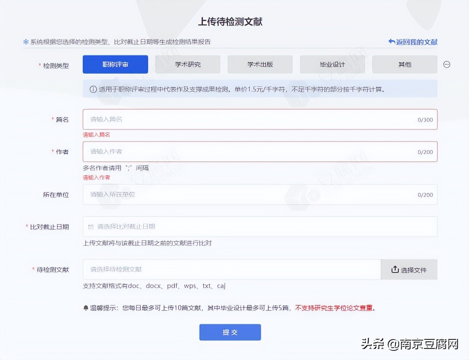Click the 提交 submit button
The width and height of the screenshot is (469, 360).
click(x=230, y=332)
